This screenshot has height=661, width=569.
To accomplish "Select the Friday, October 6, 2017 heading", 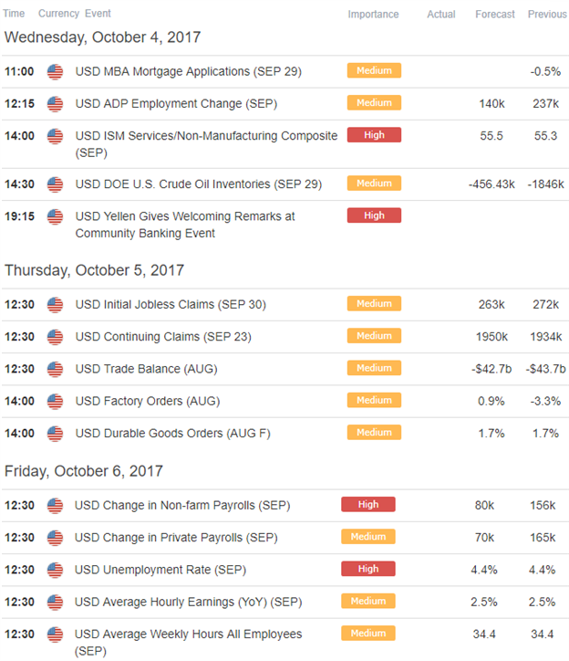I will [83, 471].
